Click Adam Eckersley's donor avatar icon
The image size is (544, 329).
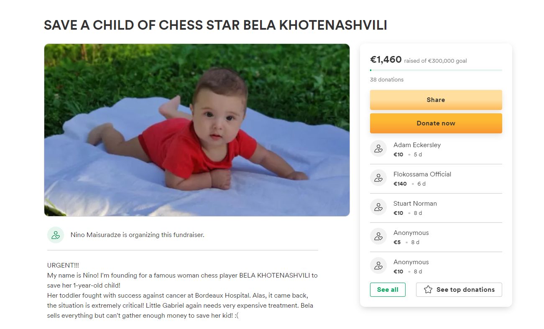pyautogui.click(x=378, y=148)
